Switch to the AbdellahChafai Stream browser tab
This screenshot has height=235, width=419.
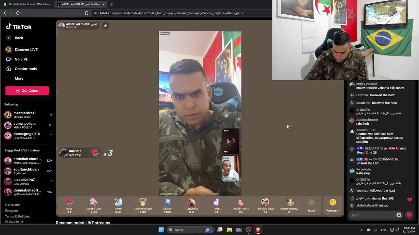point(27,4)
